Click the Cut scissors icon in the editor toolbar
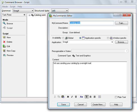This screenshot has width=137, height=112. coord(55,97)
